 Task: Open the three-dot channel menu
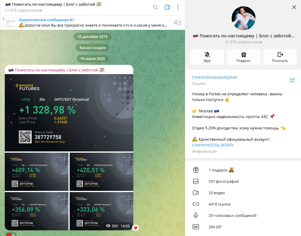(x=178, y=7)
